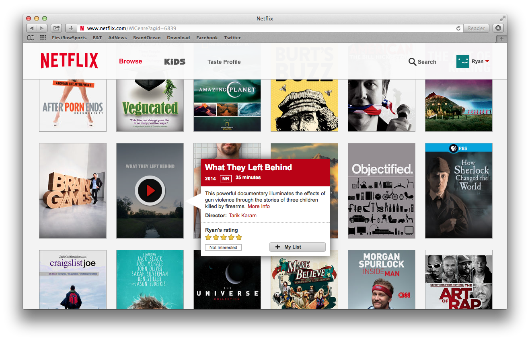Open the FirstRowSports bookmark
530x341 pixels.
69,38
